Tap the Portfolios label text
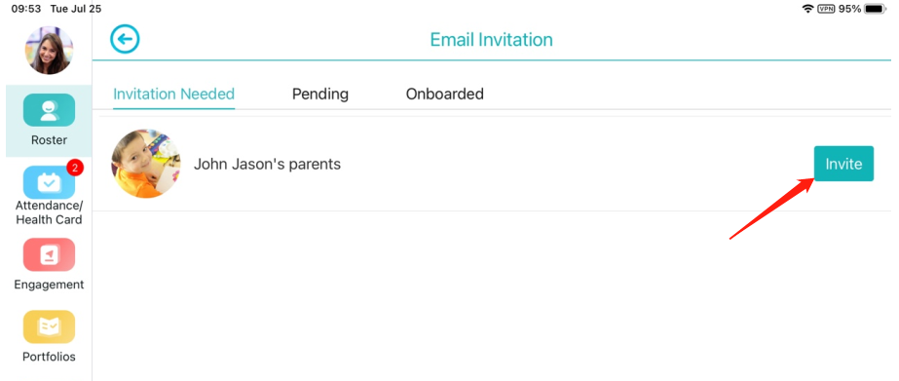899x381 pixels. 49,357
